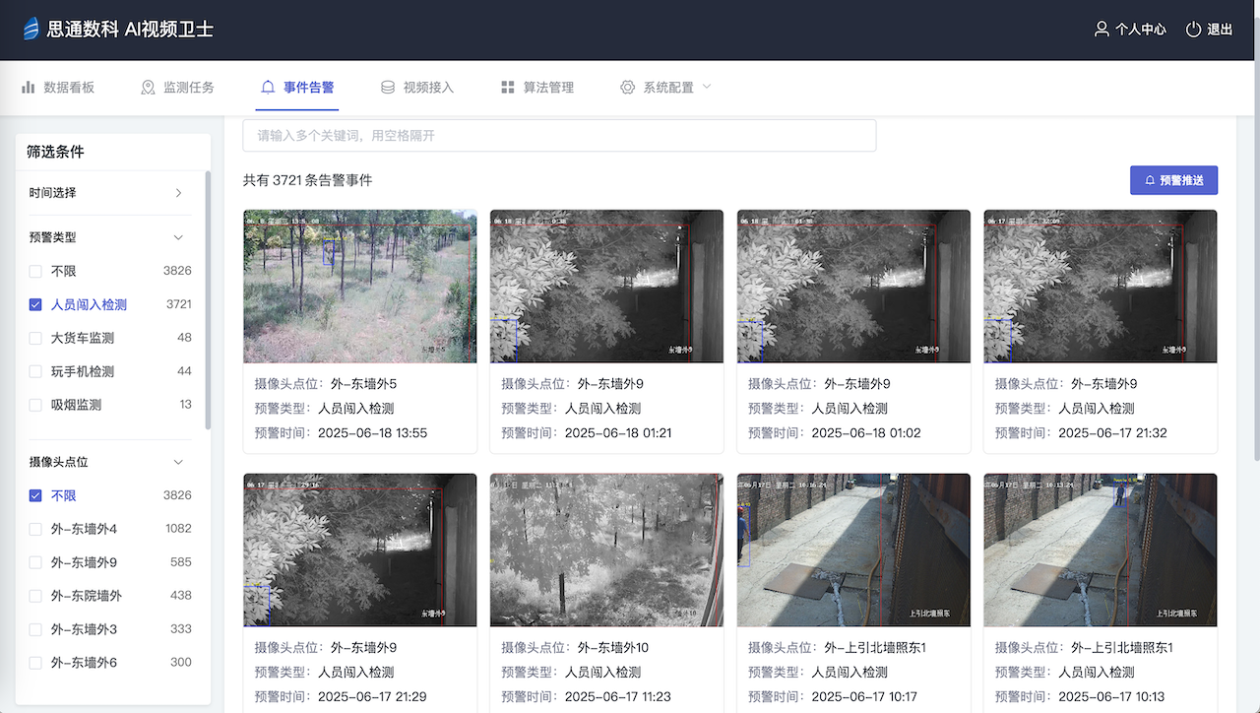Check the 大货车监测 checkbox
This screenshot has width=1260, height=713.
tap(35, 338)
